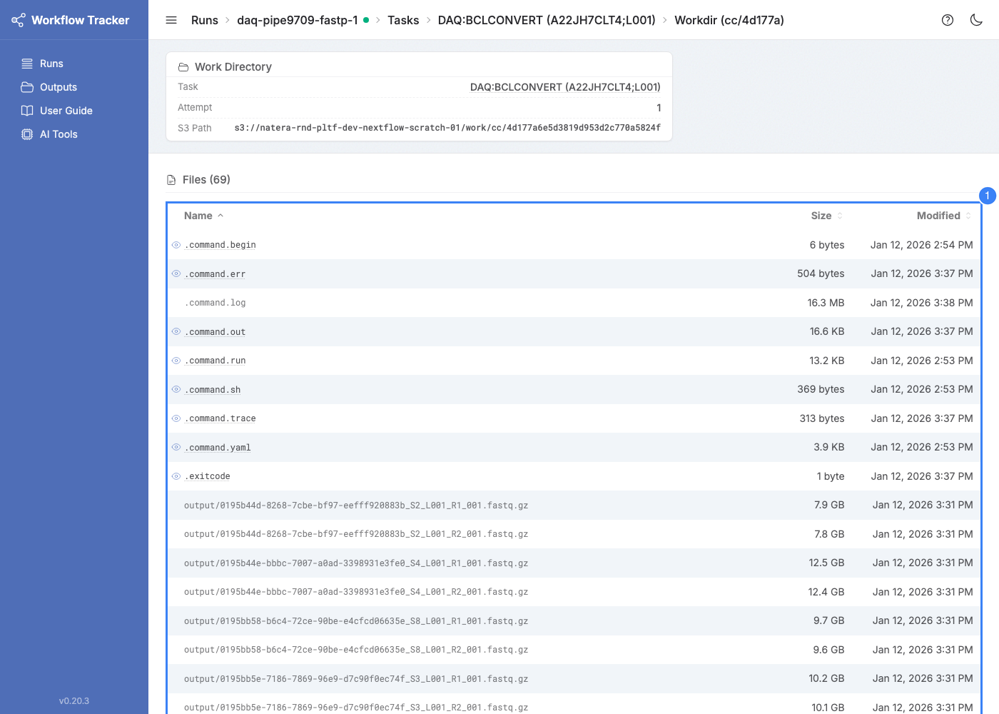This screenshot has width=999, height=714.
Task: Click the Jan 12, 2026 2:54 PM date
Action: point(921,245)
